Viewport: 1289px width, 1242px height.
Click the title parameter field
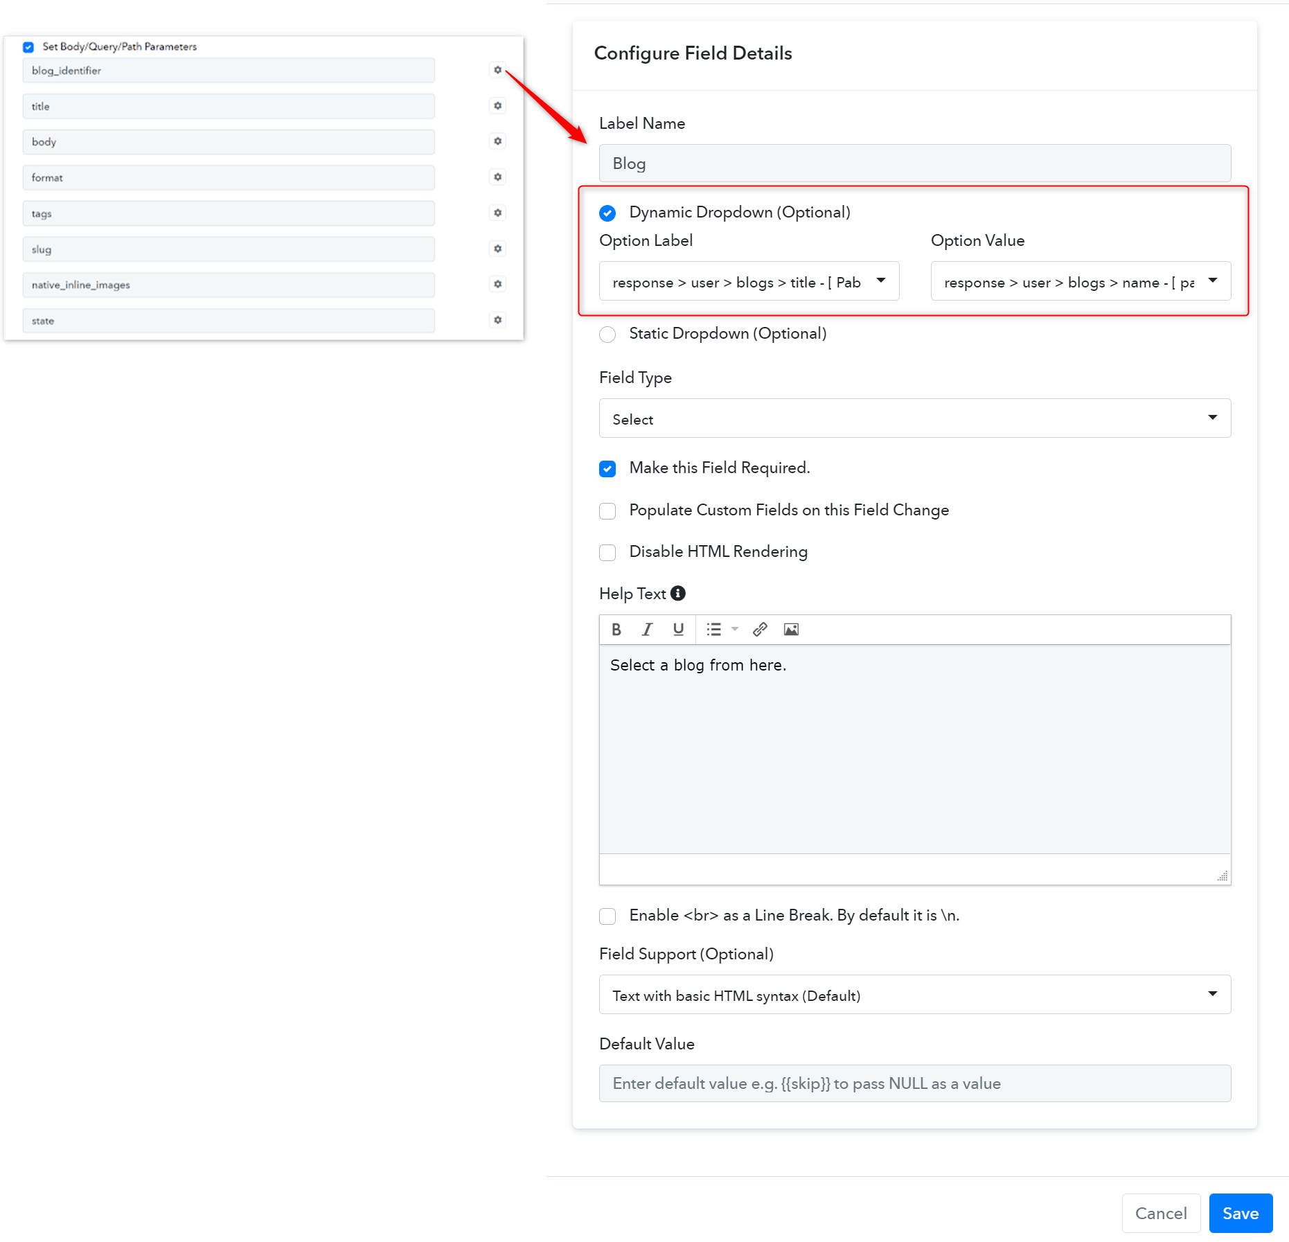click(x=229, y=106)
